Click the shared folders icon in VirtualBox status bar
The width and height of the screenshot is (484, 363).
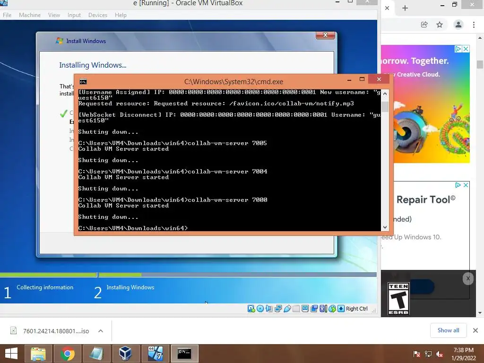pyautogui.click(x=296, y=309)
